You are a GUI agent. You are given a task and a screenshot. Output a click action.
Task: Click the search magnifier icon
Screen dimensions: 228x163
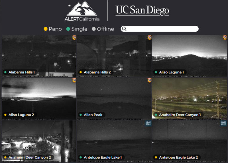click(124, 29)
